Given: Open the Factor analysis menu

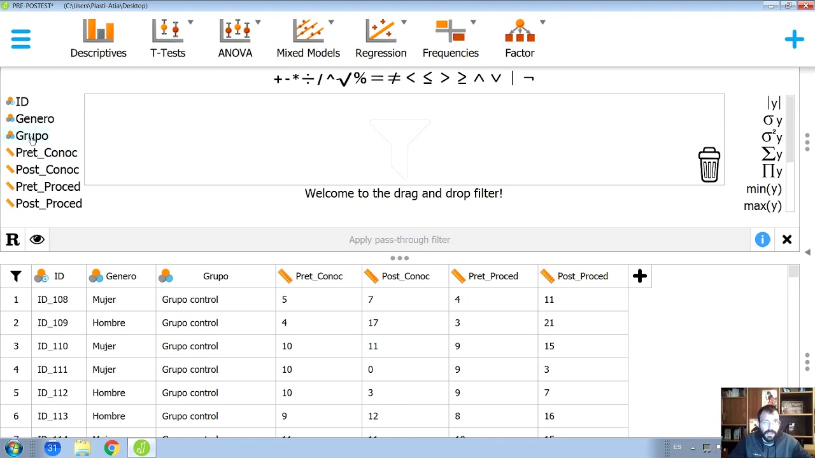Looking at the screenshot, I should click(520, 39).
